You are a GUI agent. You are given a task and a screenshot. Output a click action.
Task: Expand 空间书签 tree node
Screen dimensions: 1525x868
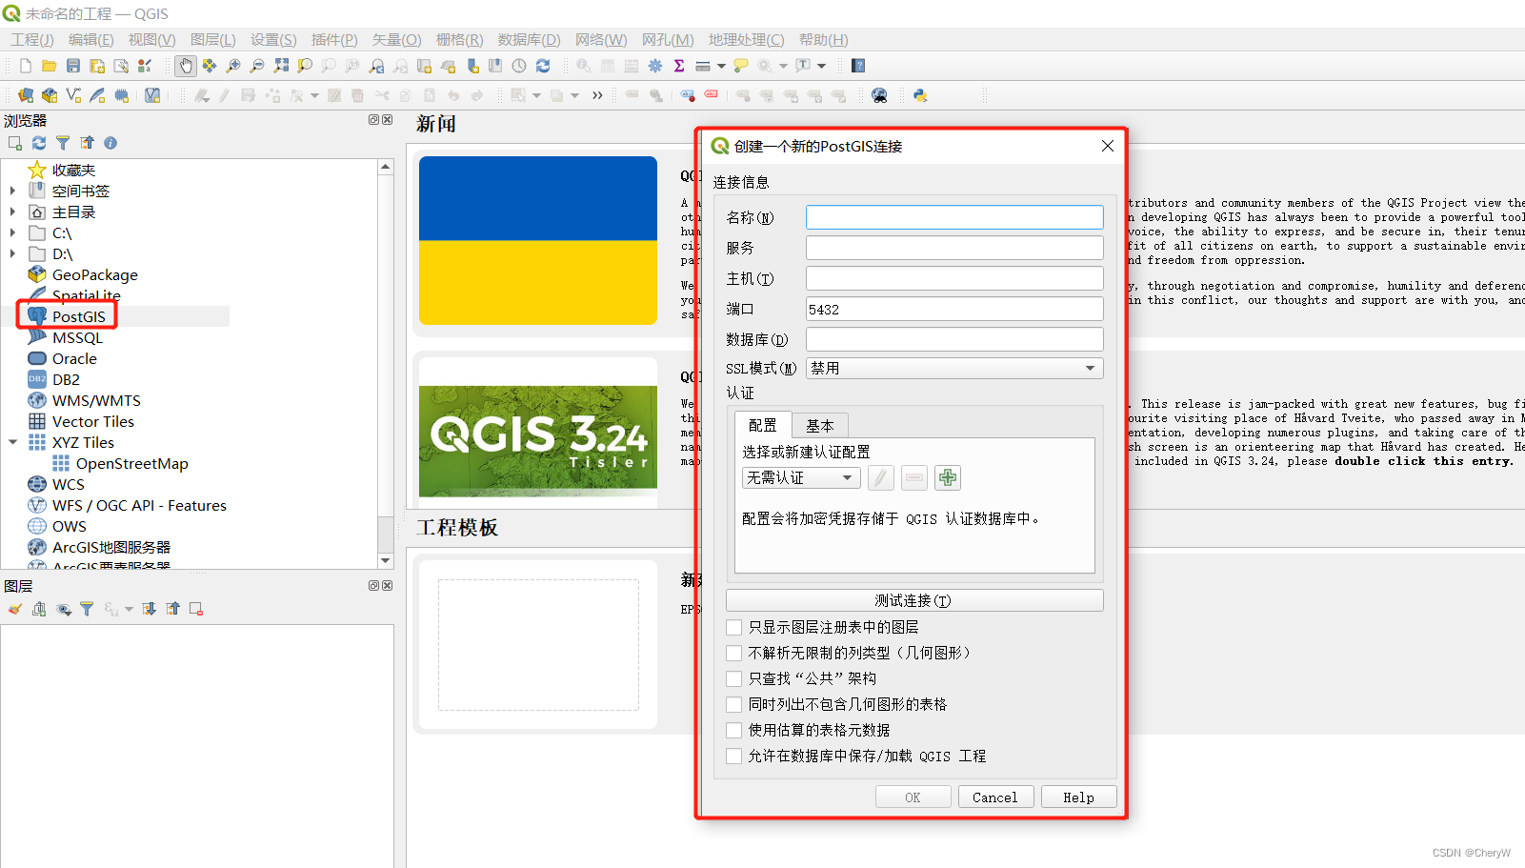(x=12, y=191)
